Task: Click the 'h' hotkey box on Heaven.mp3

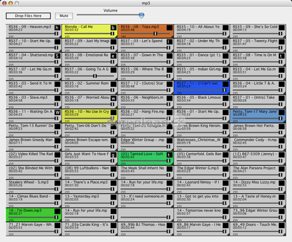Action: pyautogui.click(x=57, y=28)
